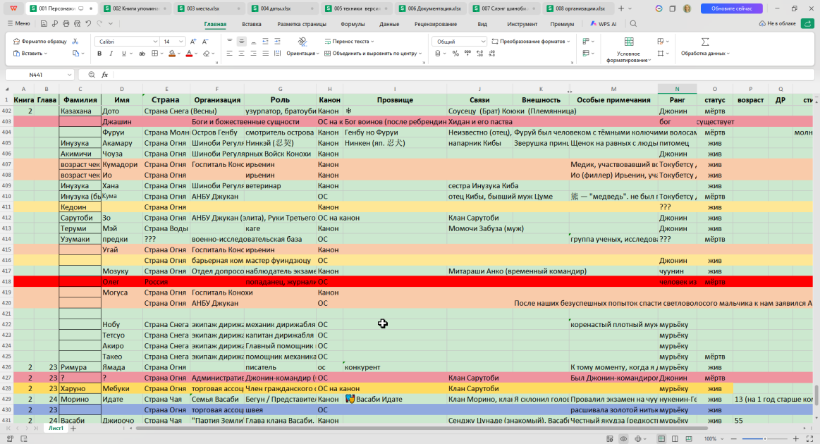Image resolution: width=820 pixels, height=444 pixels.
Task: Undo the last action
Action: coord(88,23)
